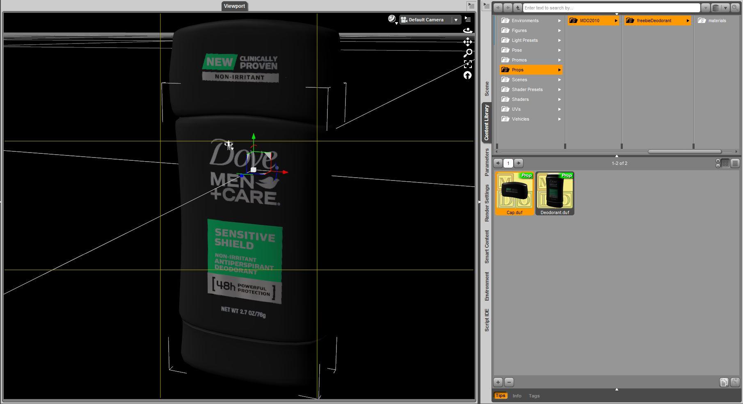743x404 pixels.
Task: Select the Scenes folder
Action: pos(531,80)
